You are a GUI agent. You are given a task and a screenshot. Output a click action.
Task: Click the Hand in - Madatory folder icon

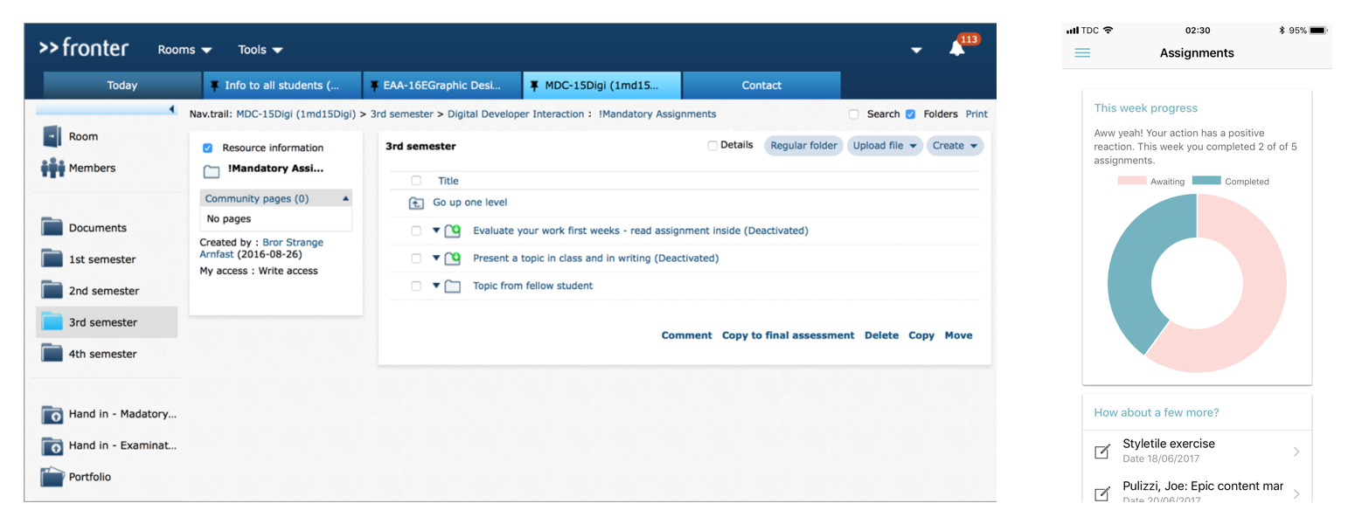tap(52, 414)
